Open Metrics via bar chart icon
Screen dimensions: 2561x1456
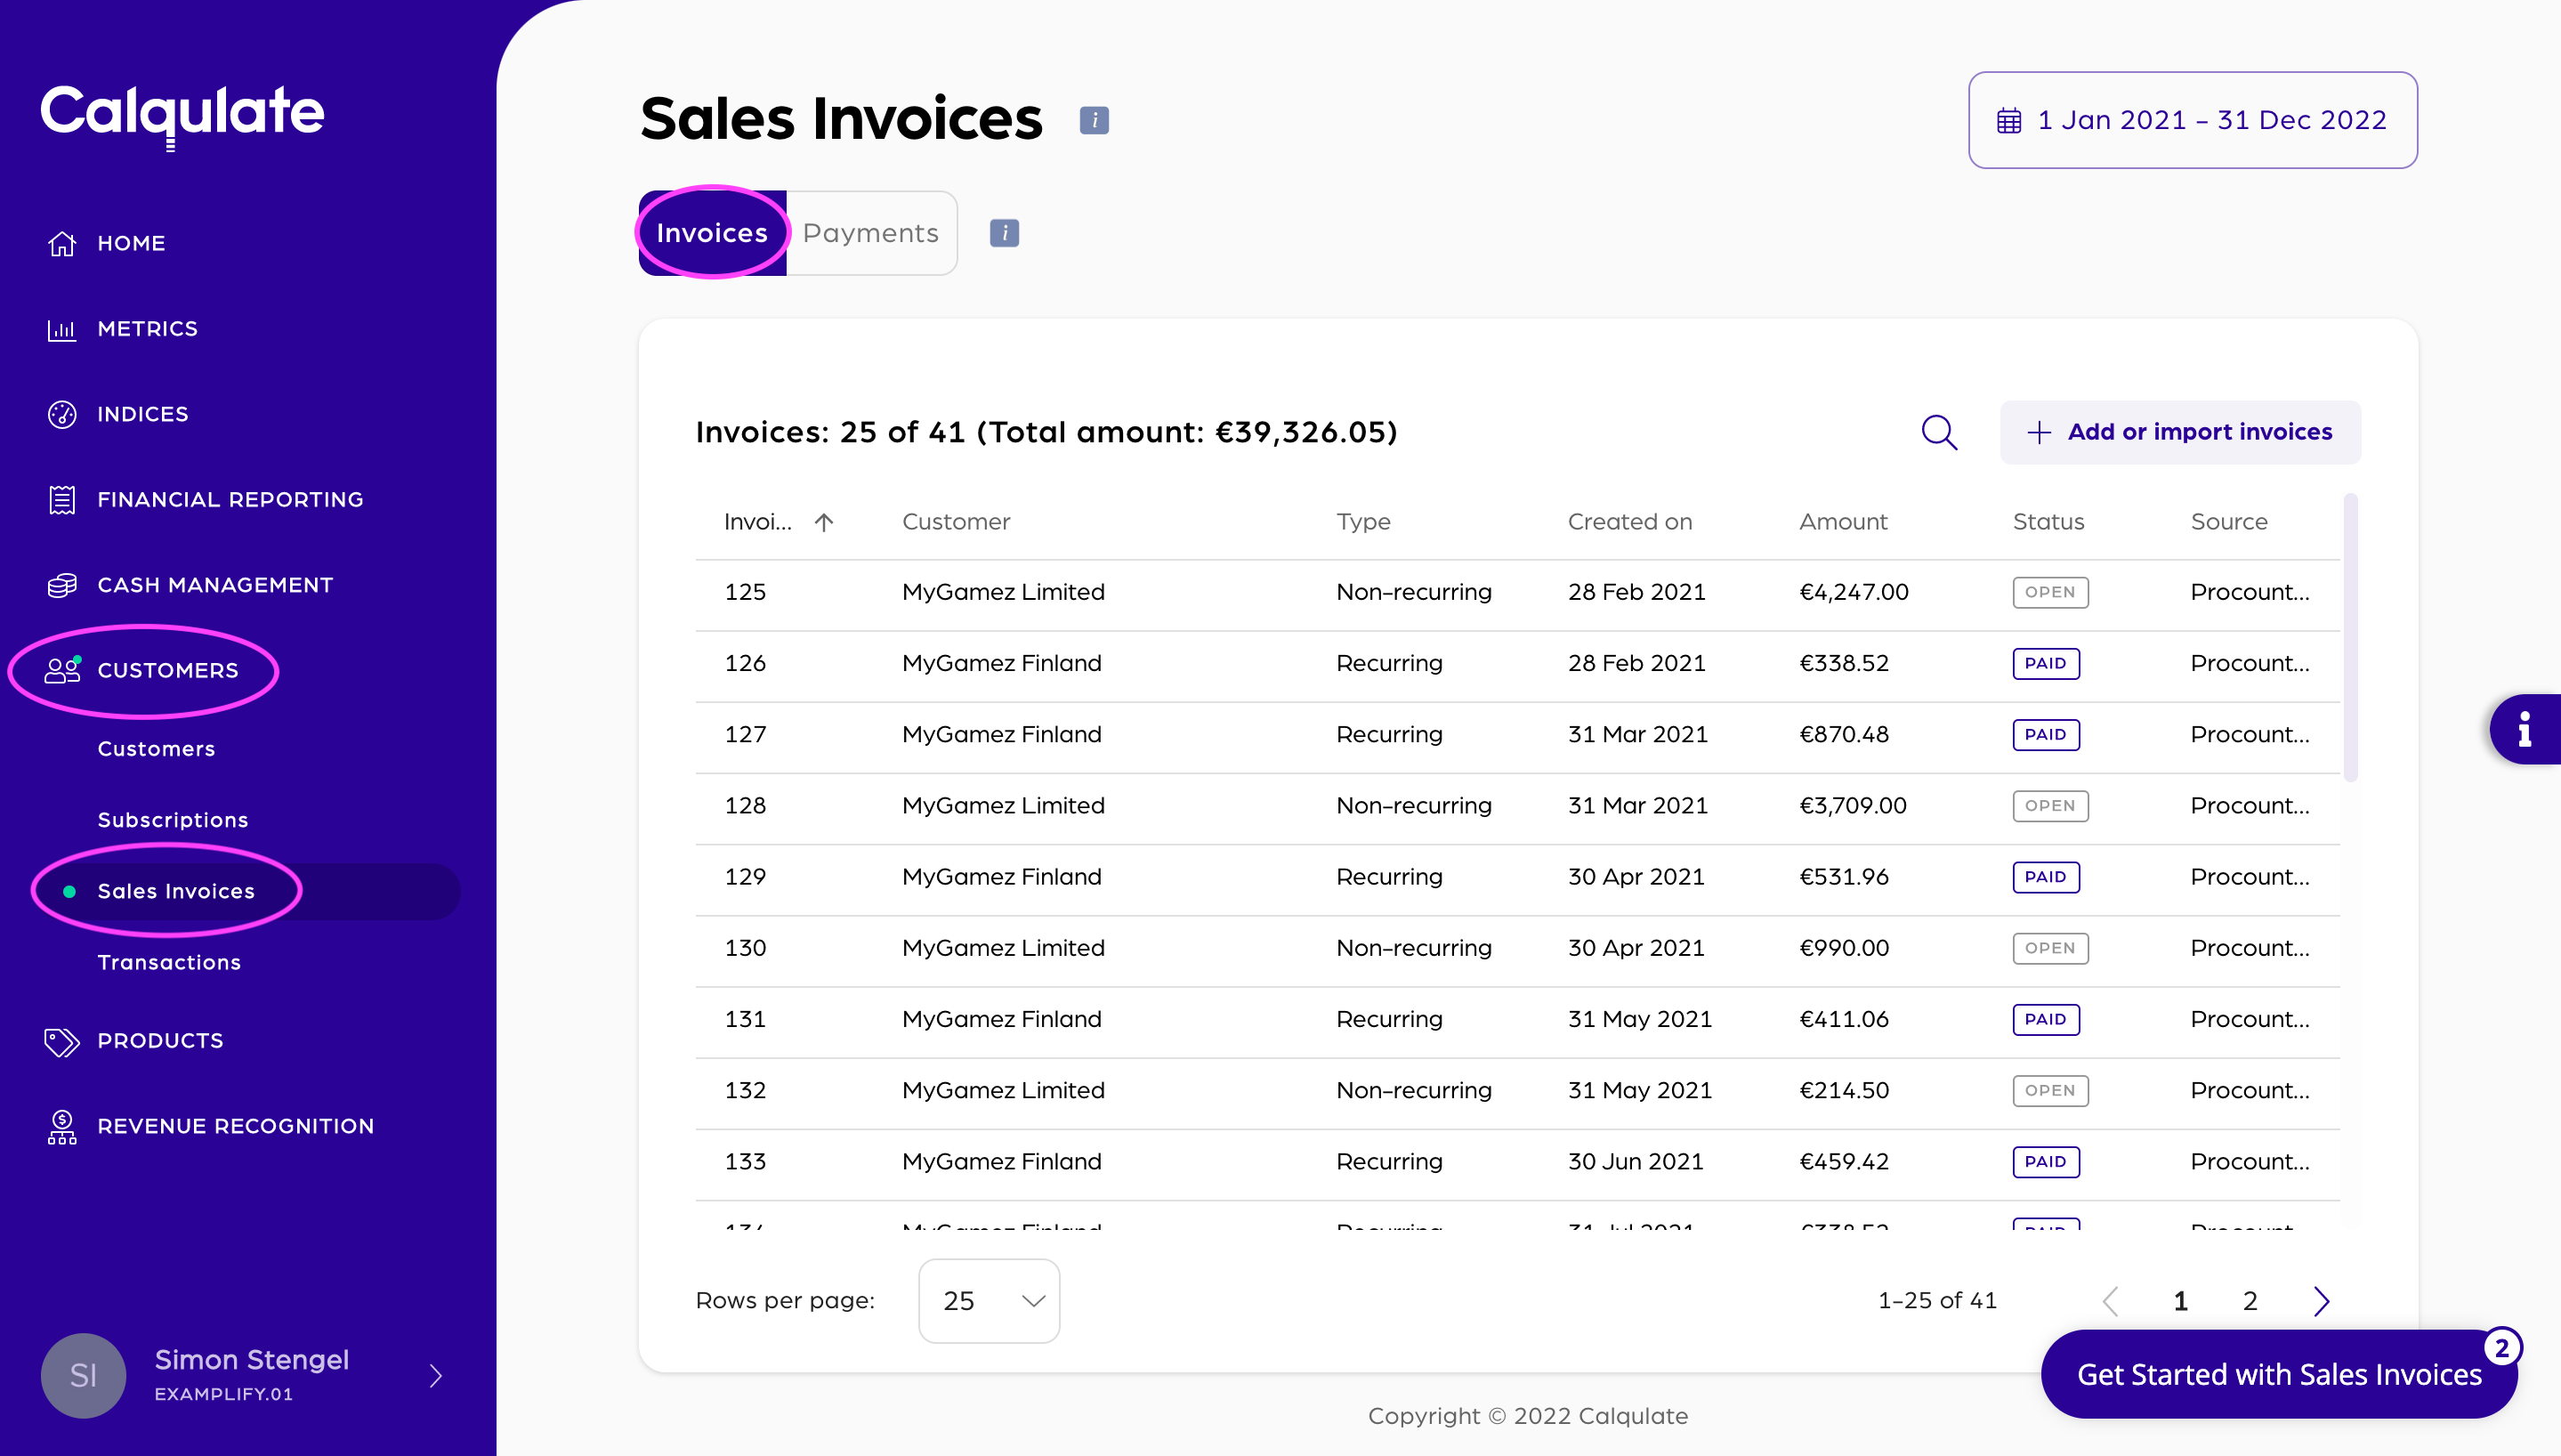click(62, 329)
